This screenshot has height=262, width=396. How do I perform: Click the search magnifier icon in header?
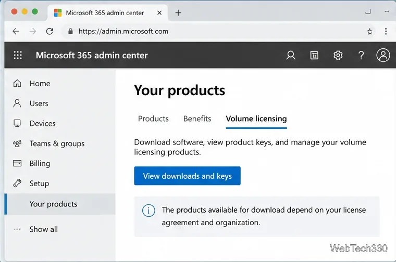[291, 55]
